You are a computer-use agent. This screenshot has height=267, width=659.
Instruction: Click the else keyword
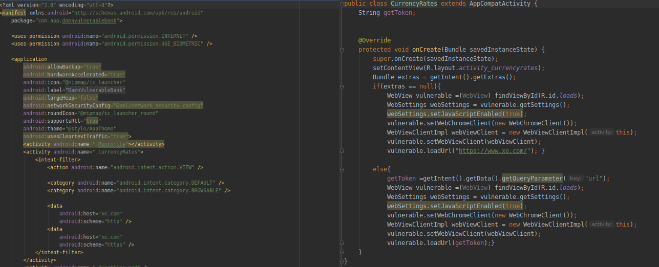(x=380, y=169)
